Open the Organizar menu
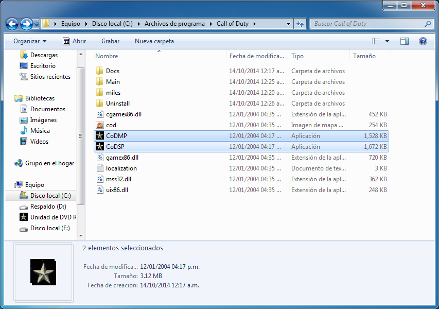Image resolution: width=439 pixels, height=309 pixels. coord(30,41)
